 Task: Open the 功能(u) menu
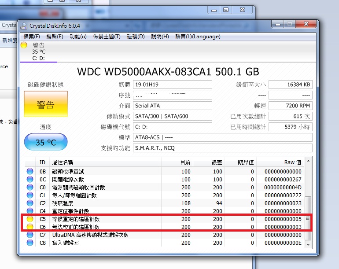[78, 37]
